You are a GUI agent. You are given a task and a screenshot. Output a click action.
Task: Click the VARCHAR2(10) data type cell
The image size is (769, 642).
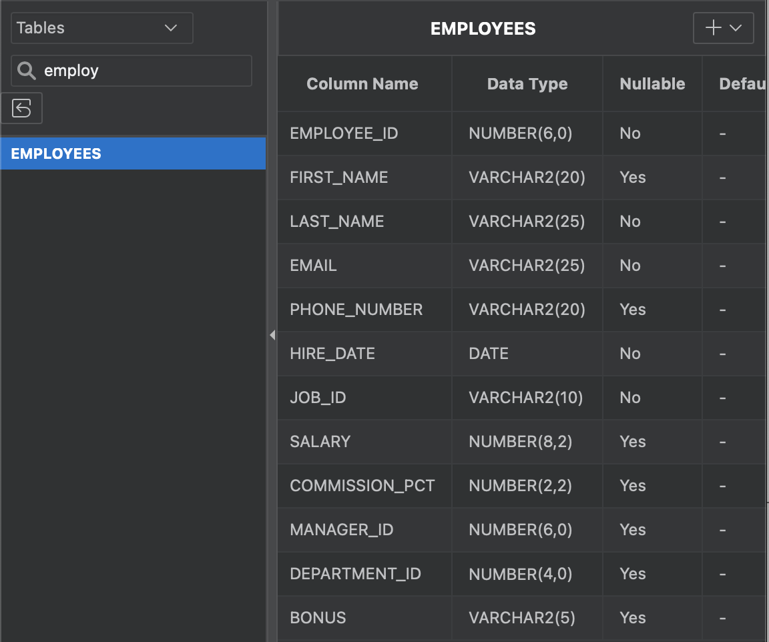pos(526,398)
